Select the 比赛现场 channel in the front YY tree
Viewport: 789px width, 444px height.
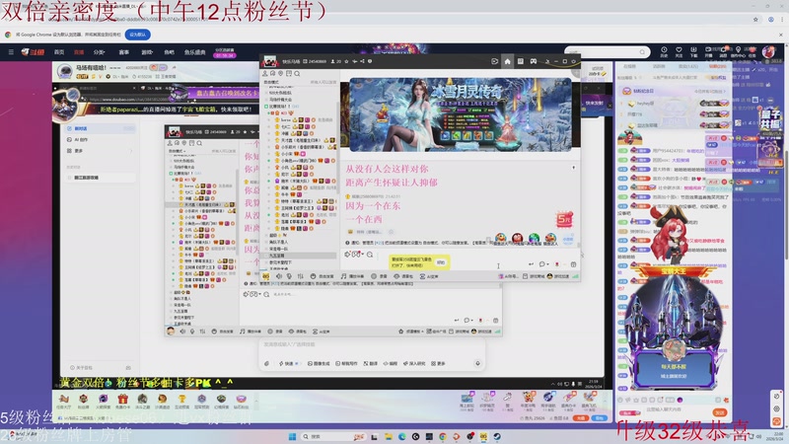280,107
